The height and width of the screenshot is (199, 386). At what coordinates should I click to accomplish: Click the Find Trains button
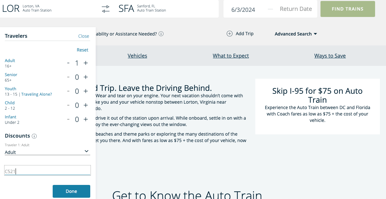coord(347,9)
